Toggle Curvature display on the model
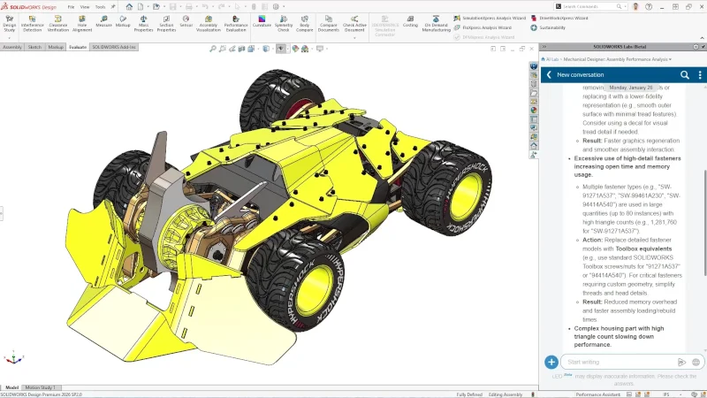The width and height of the screenshot is (707, 398). click(x=262, y=19)
